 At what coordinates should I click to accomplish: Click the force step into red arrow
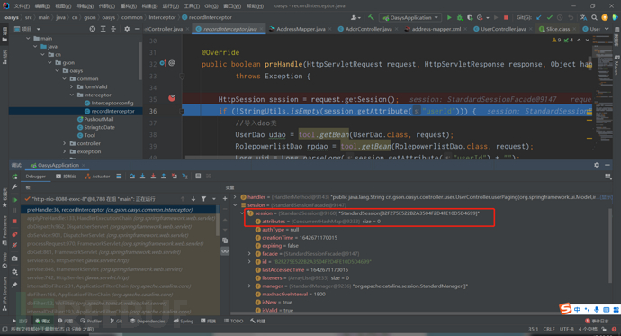(x=153, y=176)
